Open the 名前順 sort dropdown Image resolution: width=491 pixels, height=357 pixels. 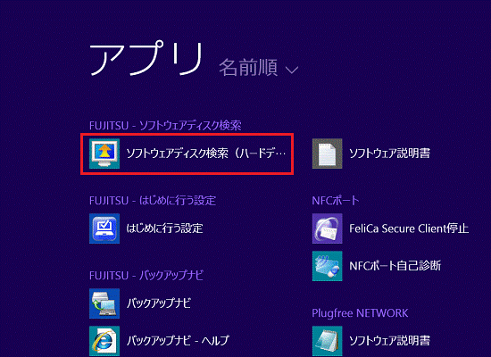pos(258,68)
